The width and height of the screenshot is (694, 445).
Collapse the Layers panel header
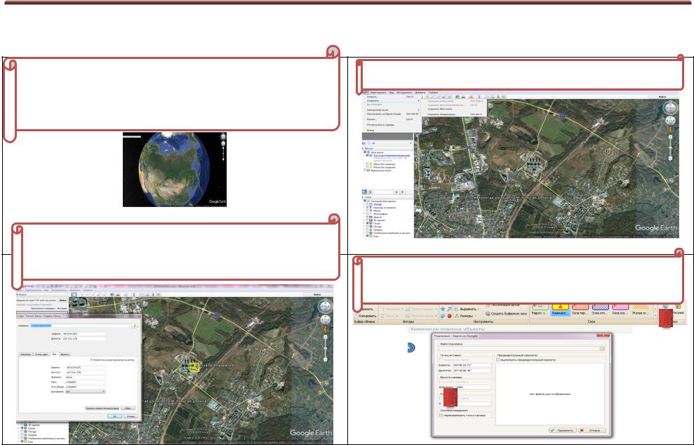(x=388, y=197)
